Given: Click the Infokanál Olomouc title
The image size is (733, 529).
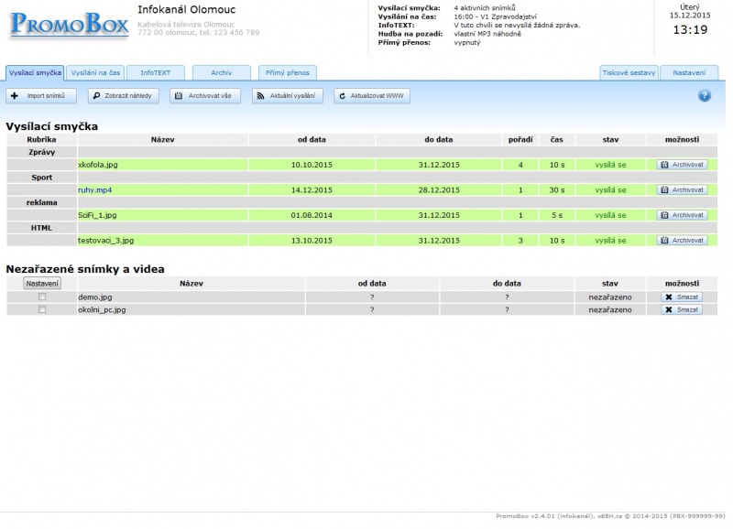Looking at the screenshot, I should [187, 9].
